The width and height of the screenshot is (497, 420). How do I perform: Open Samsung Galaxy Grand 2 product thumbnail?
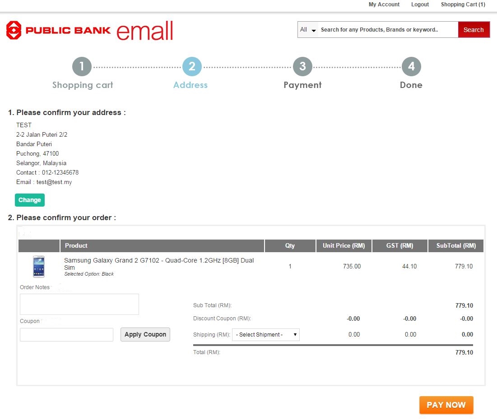pyautogui.click(x=39, y=267)
